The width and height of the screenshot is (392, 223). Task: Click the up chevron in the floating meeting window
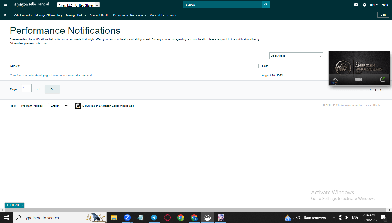click(335, 79)
